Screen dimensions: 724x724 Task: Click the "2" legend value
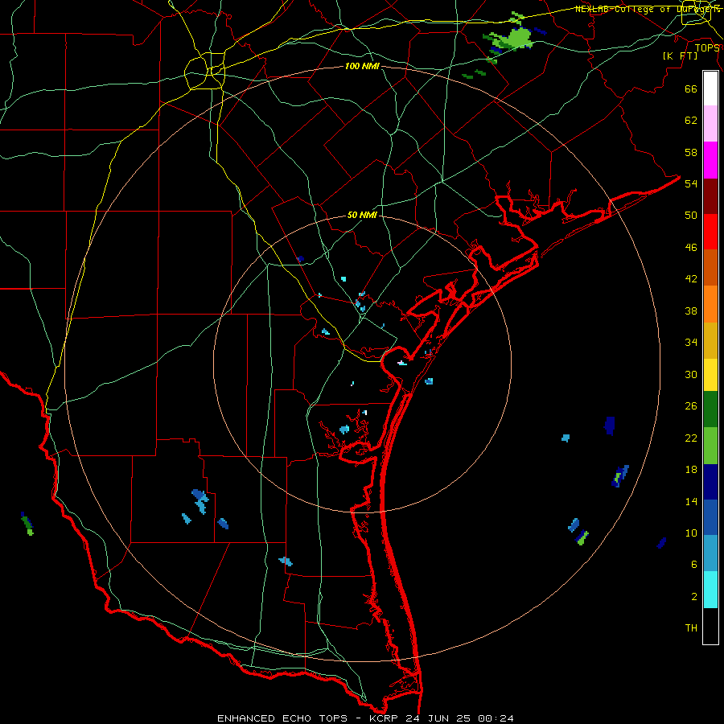pos(694,596)
